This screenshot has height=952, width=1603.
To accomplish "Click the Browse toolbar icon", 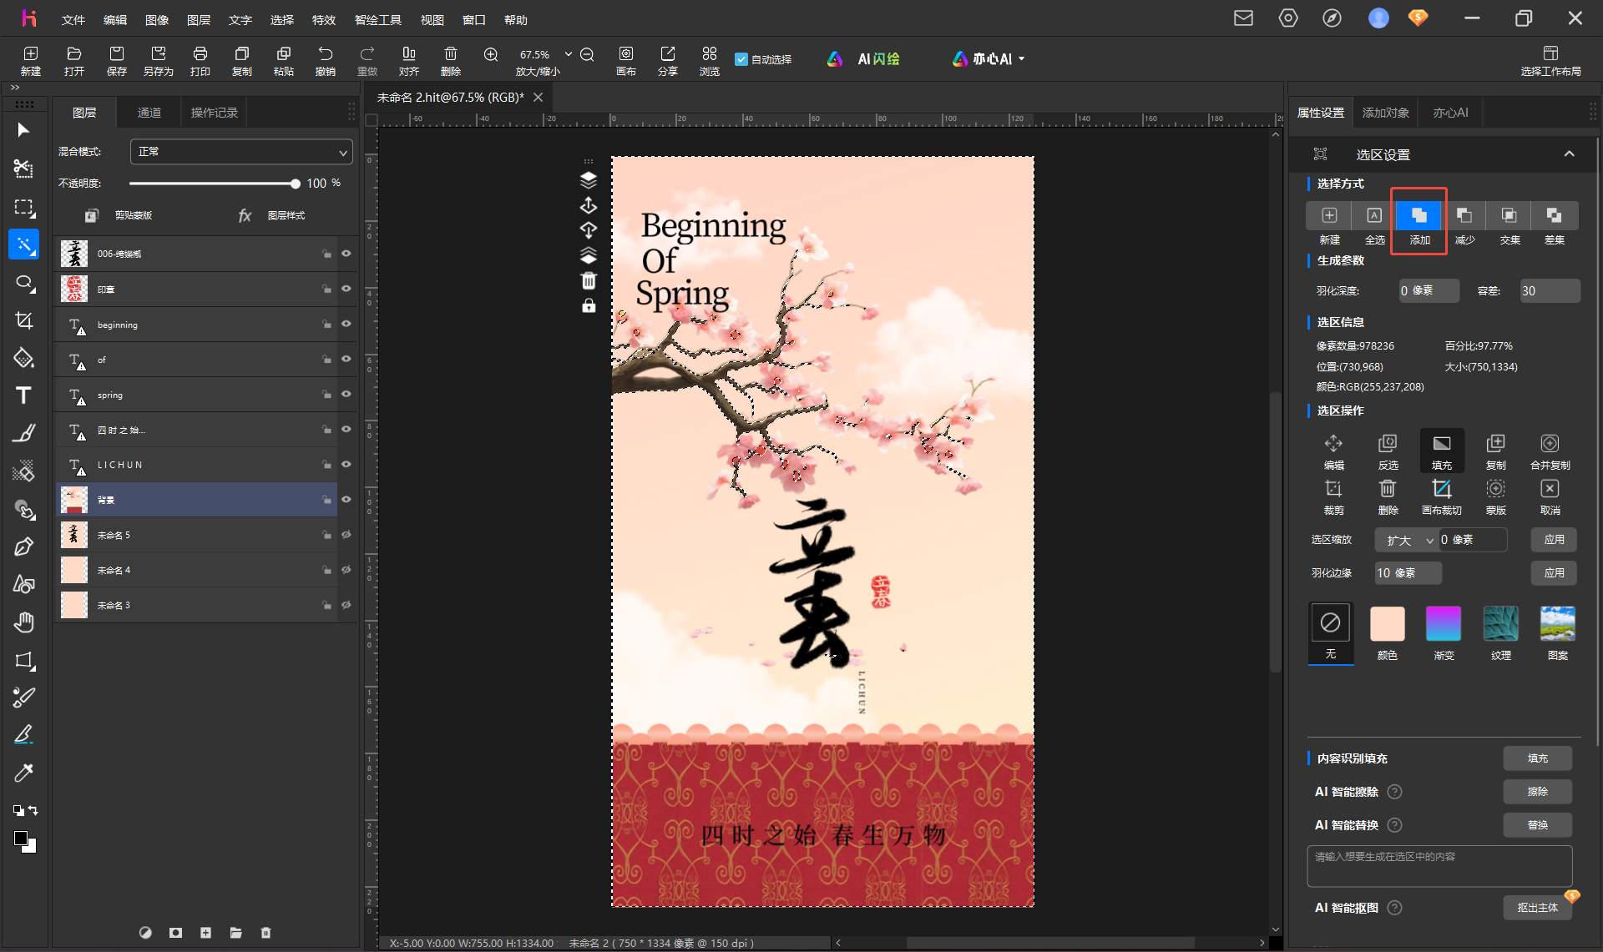I will [x=709, y=61].
